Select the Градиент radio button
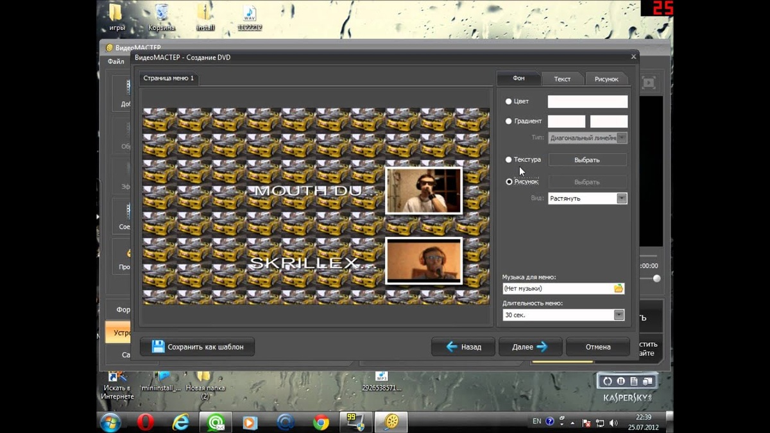Viewport: 770px width, 433px height. (509, 121)
